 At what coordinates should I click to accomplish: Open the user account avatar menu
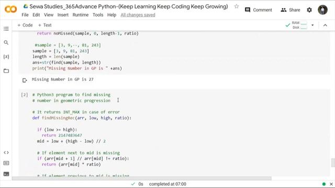[x=322, y=10]
